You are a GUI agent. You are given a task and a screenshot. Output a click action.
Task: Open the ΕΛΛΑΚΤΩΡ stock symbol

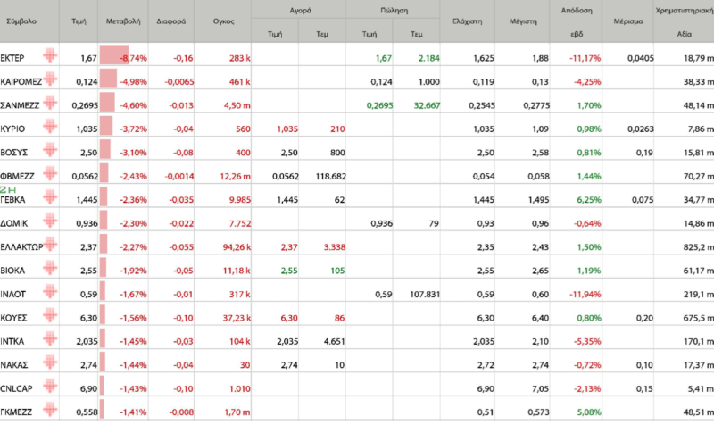(21, 247)
